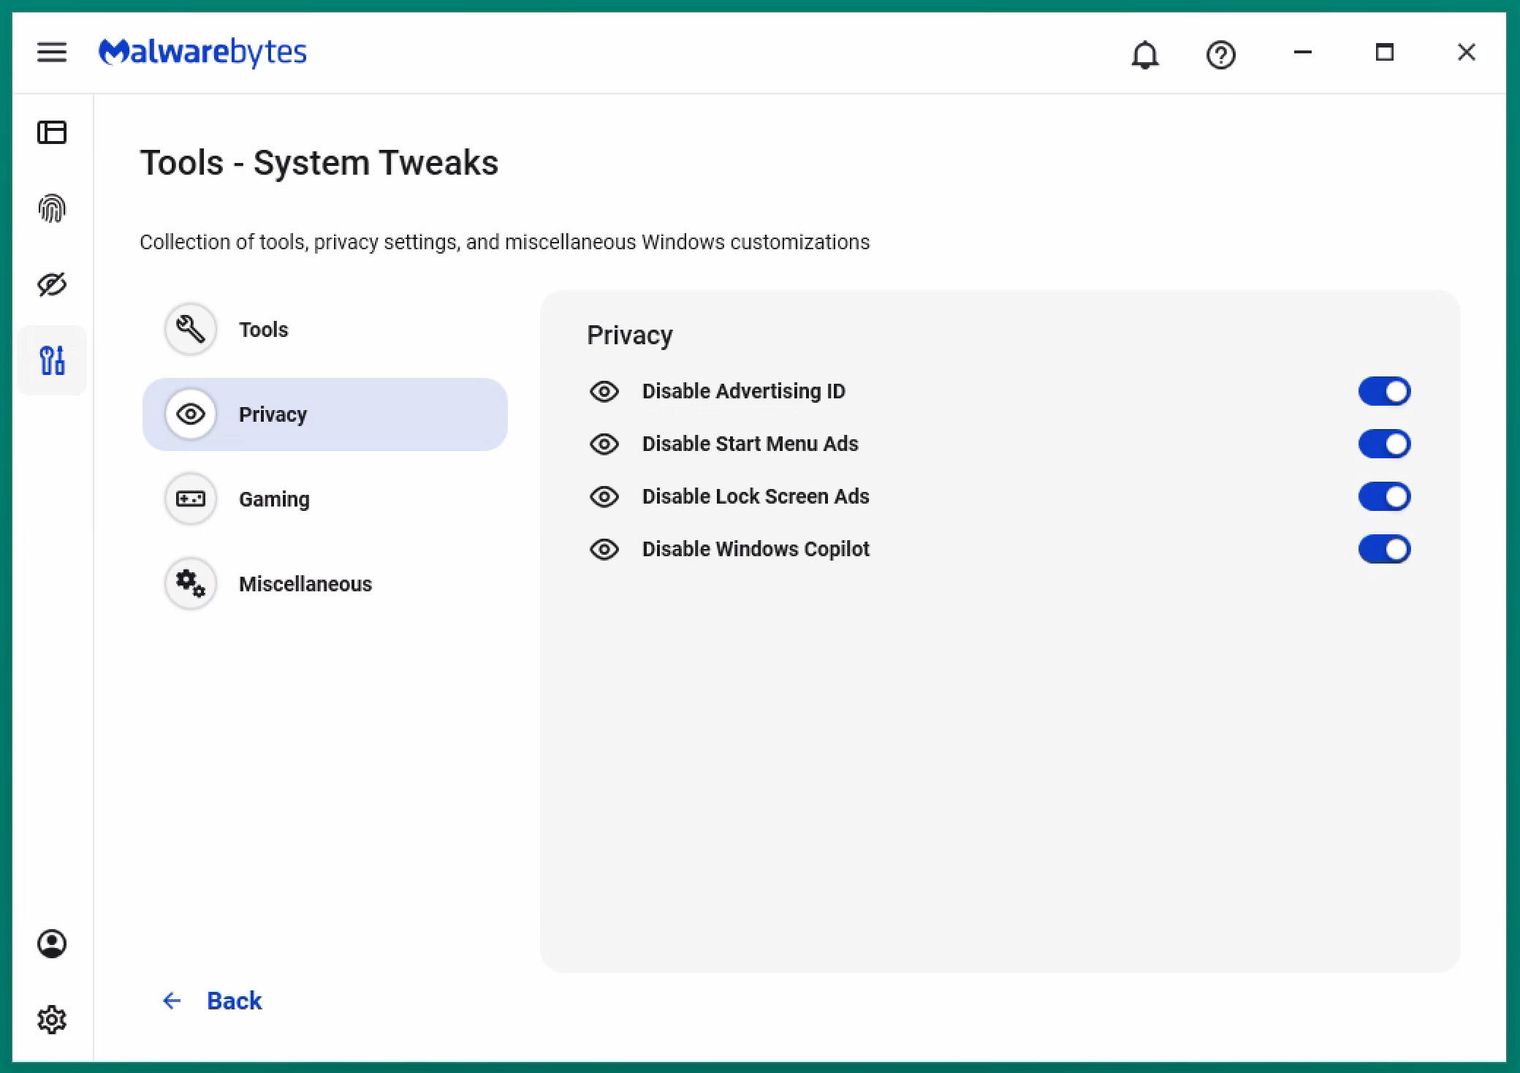
Task: Open the notifications bell
Action: click(1144, 54)
